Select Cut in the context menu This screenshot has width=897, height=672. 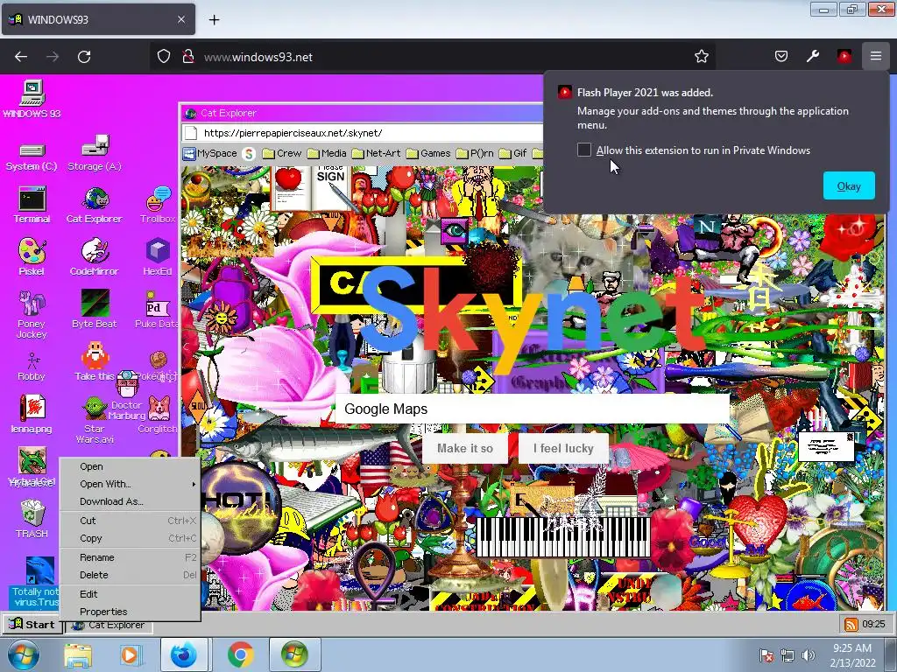coord(131,521)
